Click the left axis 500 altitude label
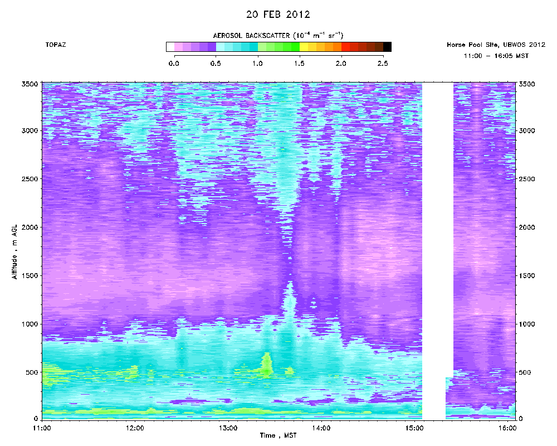This screenshot has width=557, height=446. [x=32, y=372]
